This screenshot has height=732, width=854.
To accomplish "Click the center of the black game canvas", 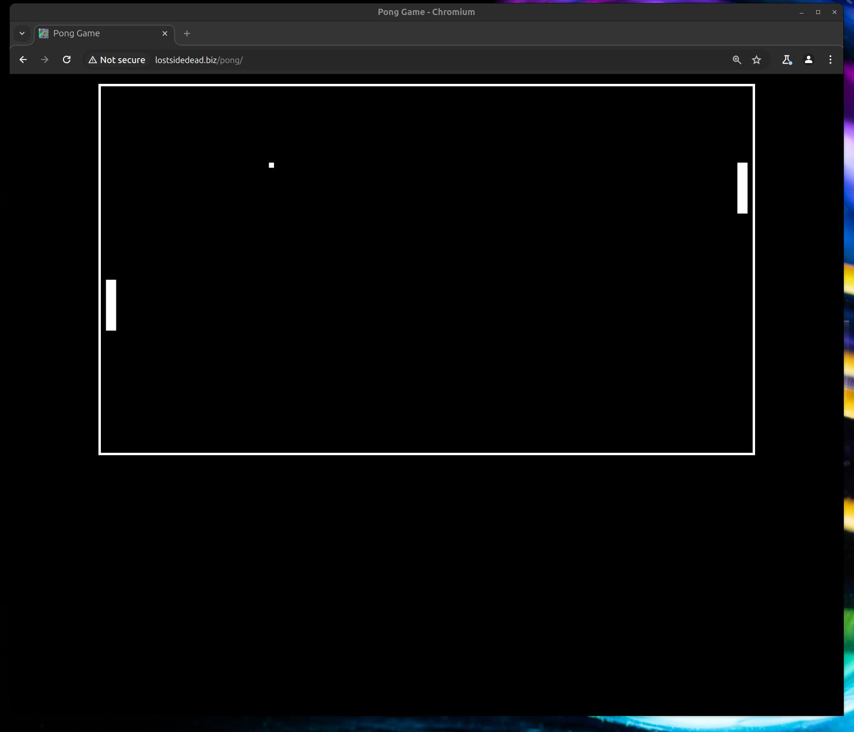I will [426, 270].
